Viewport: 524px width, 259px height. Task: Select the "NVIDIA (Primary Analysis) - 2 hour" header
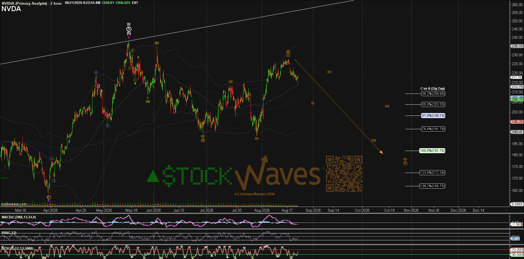pos(32,3)
